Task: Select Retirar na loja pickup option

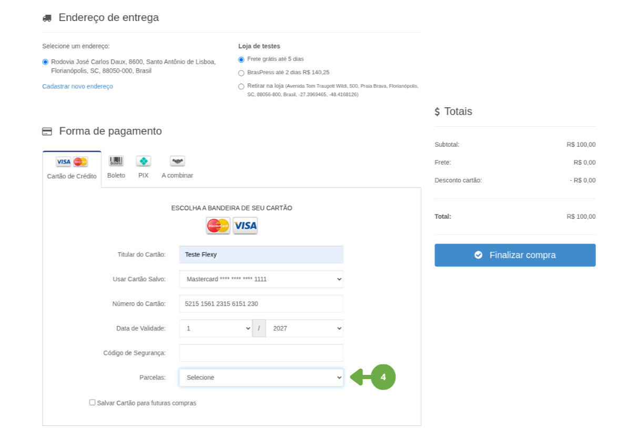Action: click(241, 86)
